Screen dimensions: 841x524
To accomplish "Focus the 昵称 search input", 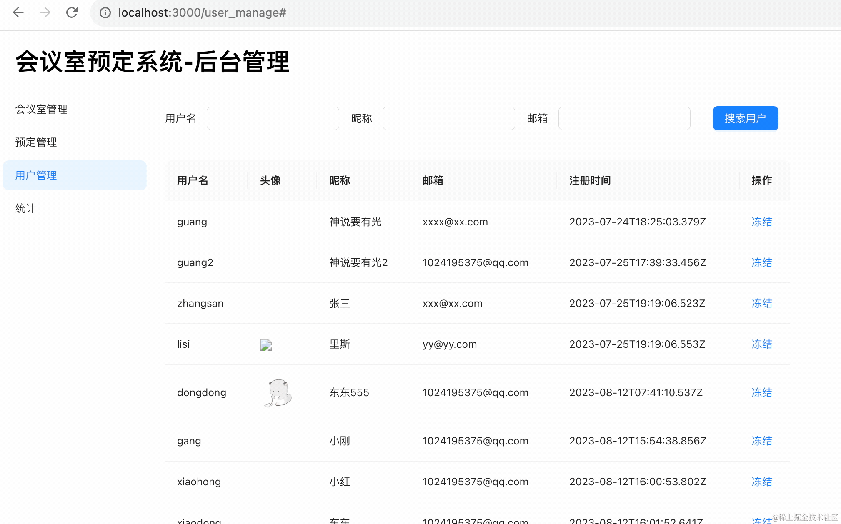I will click(448, 118).
